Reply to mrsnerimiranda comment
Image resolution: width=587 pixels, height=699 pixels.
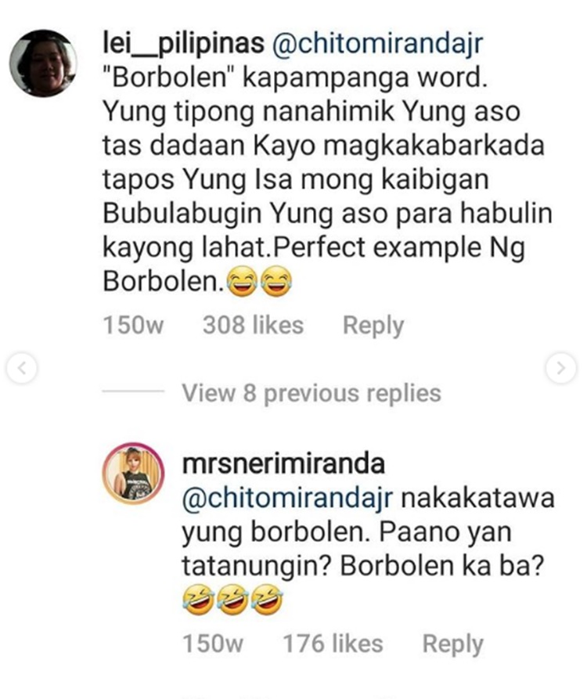point(453,644)
